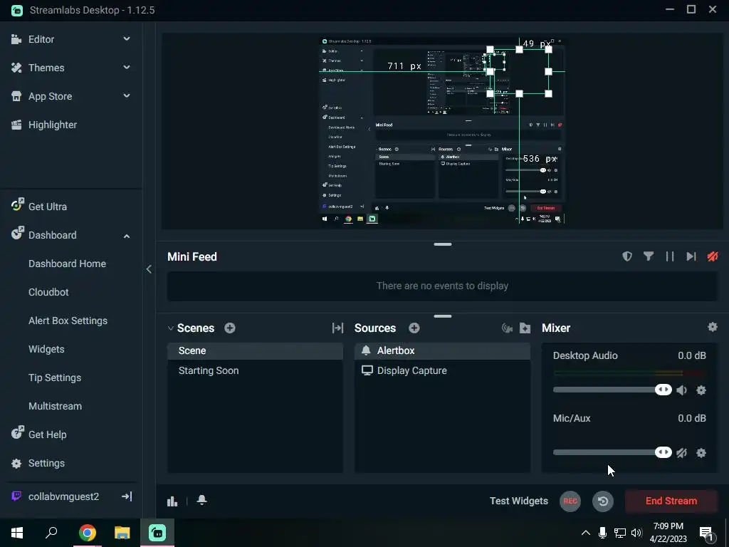This screenshot has width=729, height=547.
Task: Expand the App Store chevron
Action: pyautogui.click(x=127, y=96)
